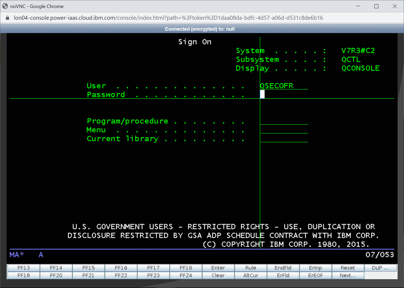Viewport: 404px width, 288px height.
Task: Click the system name 'V7R3#C2'
Action: click(x=358, y=51)
